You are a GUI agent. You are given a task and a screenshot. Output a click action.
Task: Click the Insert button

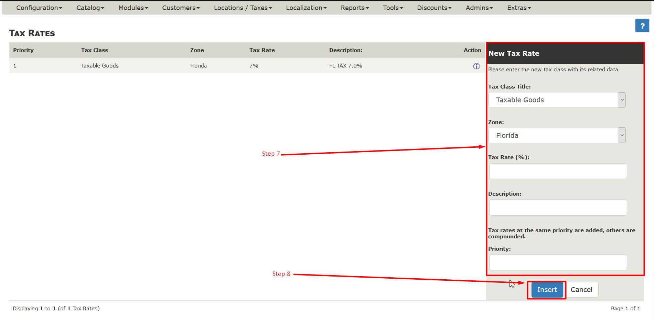(547, 290)
